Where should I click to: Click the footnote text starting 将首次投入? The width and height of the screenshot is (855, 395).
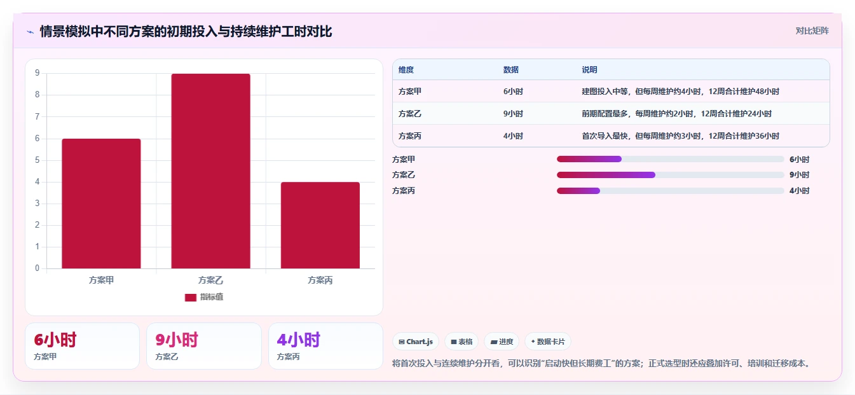tap(602, 364)
